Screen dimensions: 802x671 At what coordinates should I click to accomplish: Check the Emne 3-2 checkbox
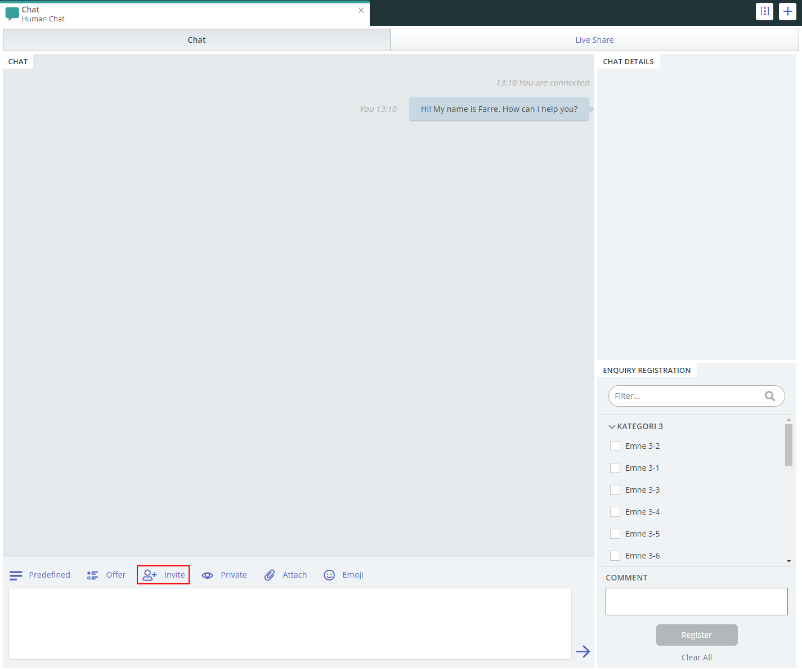615,446
